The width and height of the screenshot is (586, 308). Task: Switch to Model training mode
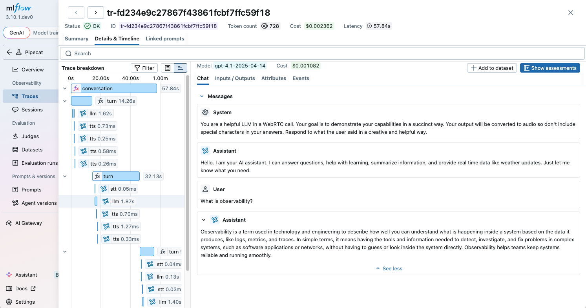[46, 33]
